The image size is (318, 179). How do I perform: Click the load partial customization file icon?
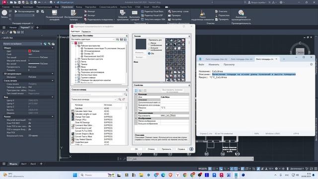[x=117, y=39]
